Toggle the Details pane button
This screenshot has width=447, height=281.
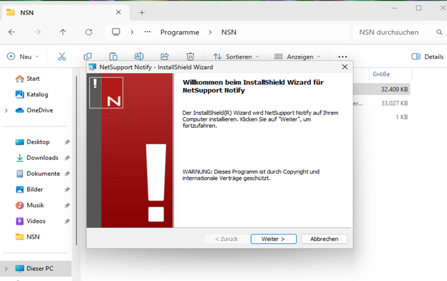[427, 57]
